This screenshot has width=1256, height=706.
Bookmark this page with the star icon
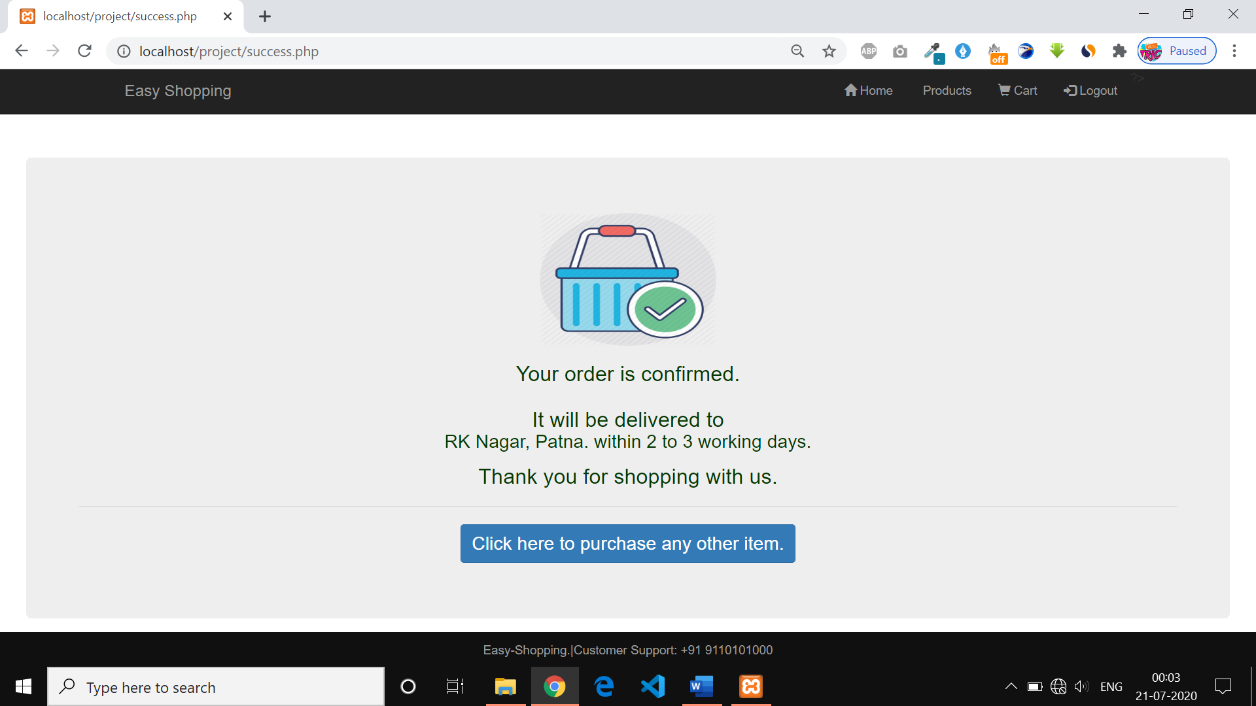[x=829, y=51]
